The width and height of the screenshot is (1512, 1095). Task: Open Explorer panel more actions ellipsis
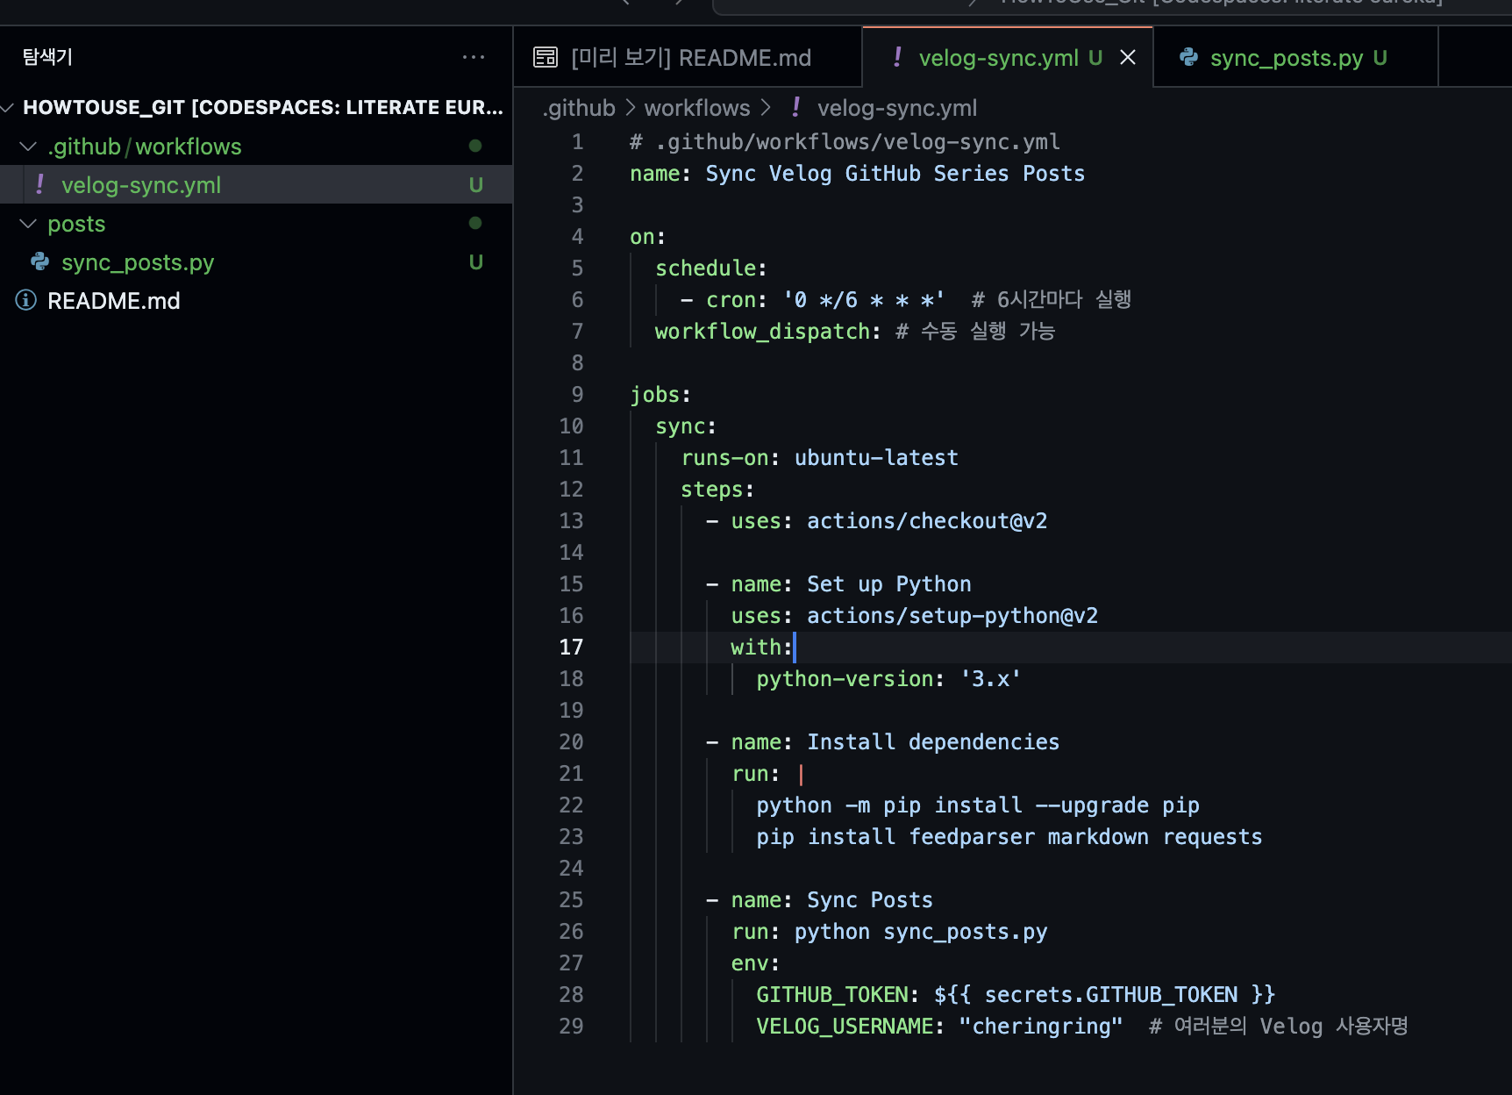(x=474, y=57)
